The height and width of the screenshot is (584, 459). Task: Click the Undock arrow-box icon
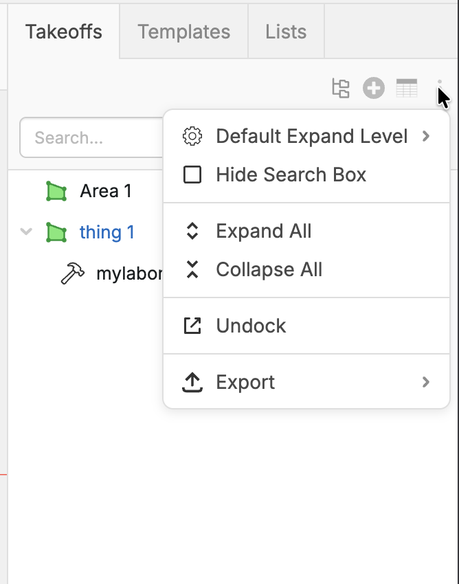pyautogui.click(x=192, y=326)
